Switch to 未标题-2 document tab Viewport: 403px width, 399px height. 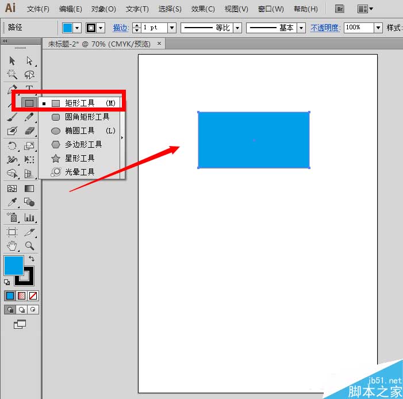point(99,44)
